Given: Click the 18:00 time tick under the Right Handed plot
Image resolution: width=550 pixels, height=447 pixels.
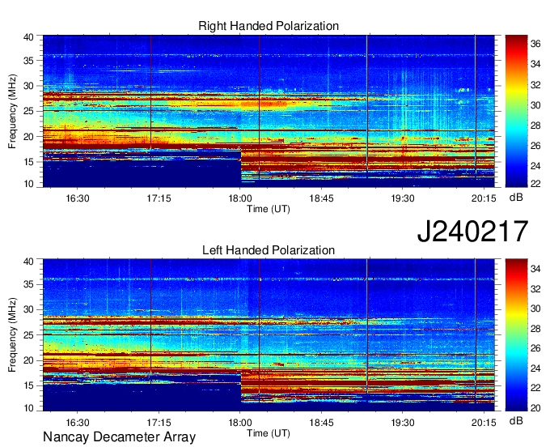Looking at the screenshot, I should coord(240,198).
